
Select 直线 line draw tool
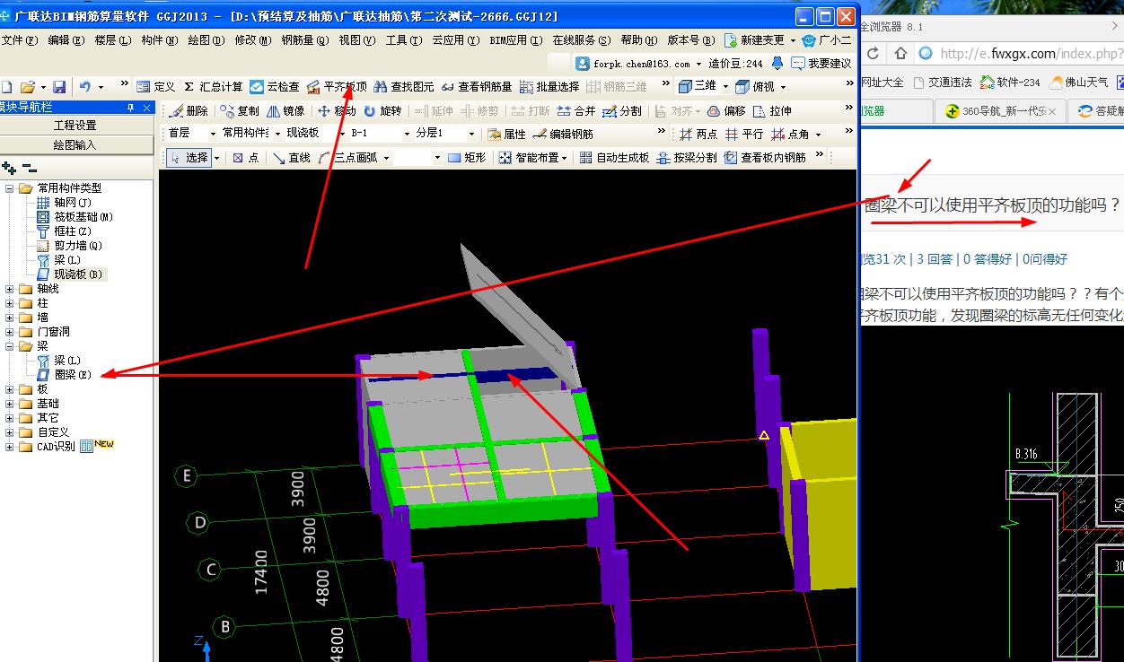coord(292,157)
